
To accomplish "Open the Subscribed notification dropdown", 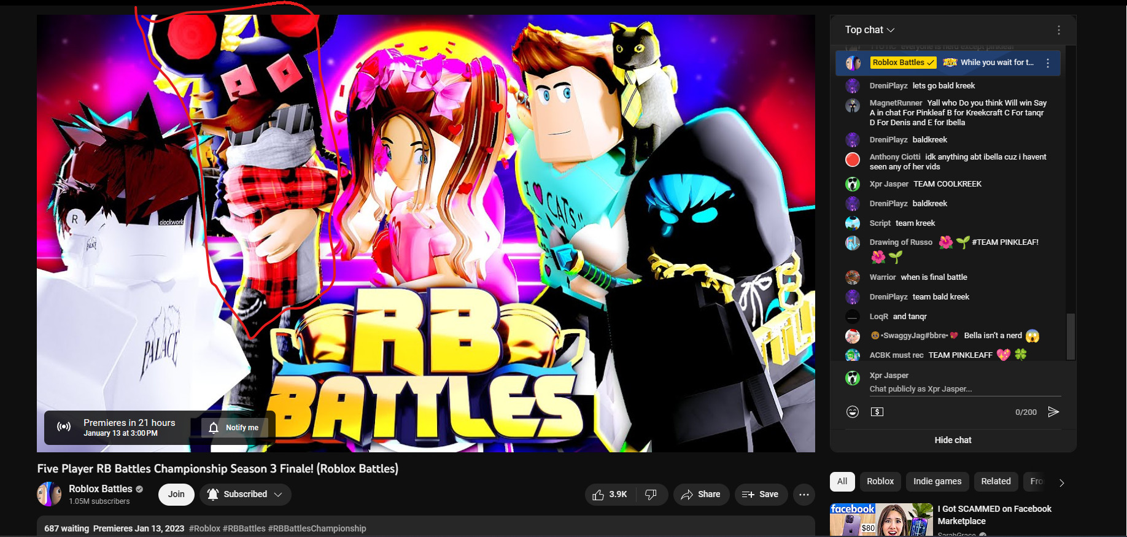I will click(x=245, y=495).
